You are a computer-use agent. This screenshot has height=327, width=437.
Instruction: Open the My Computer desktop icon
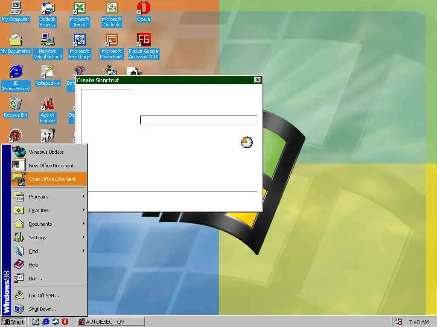[x=16, y=11]
